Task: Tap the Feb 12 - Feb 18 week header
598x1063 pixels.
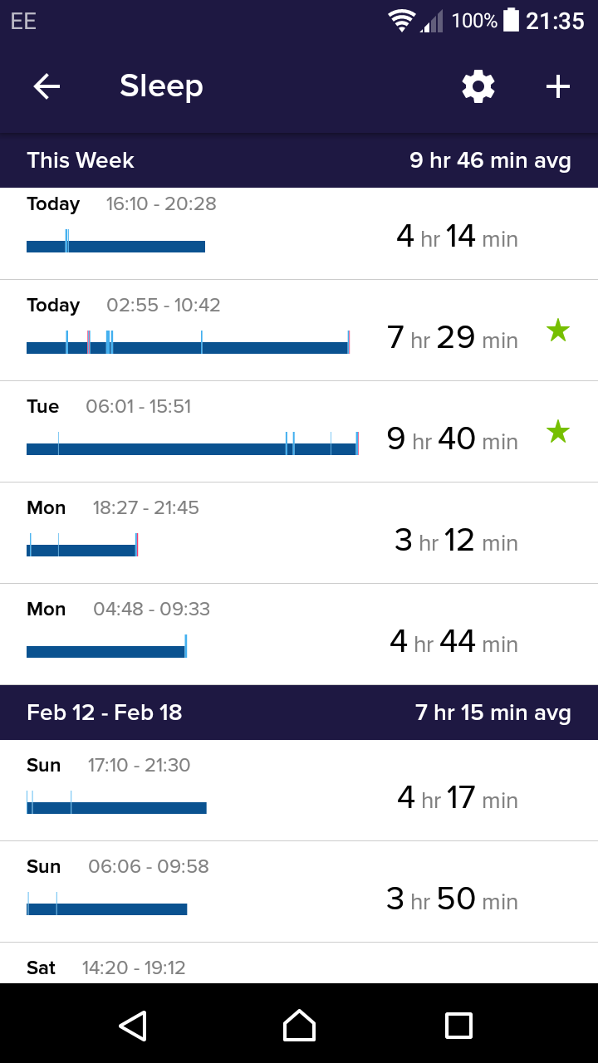Action: [299, 713]
